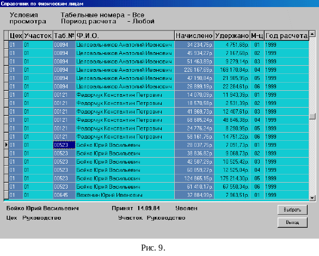Click scrollbar up arrow in table
This screenshot has width=319, height=256.
pyautogui.click(x=312, y=34)
